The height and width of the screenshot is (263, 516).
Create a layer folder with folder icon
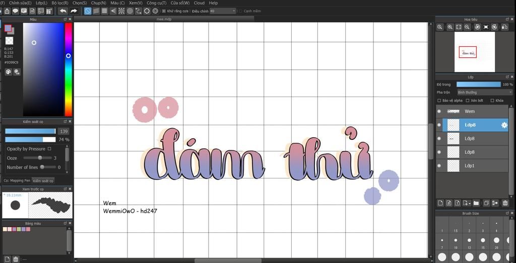(476, 203)
